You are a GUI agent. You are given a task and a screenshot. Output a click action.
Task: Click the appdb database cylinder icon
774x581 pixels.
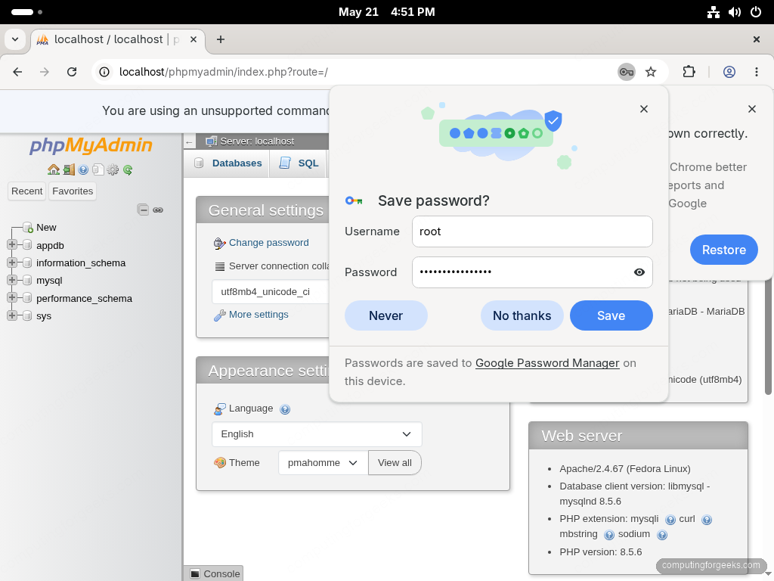pyautogui.click(x=27, y=245)
